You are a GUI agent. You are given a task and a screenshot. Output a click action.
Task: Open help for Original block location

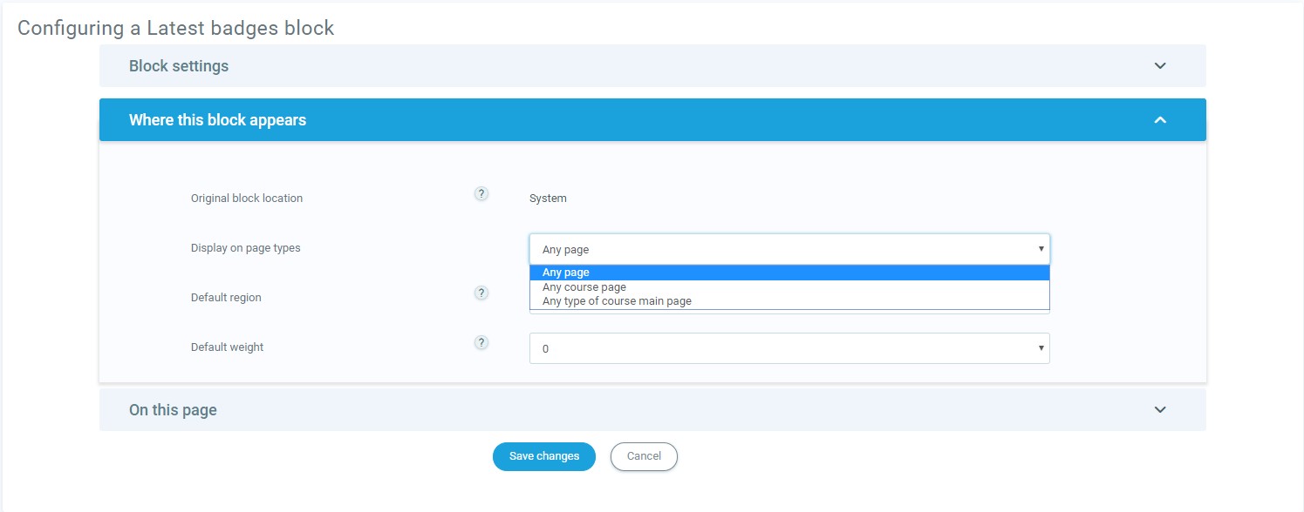pos(481,193)
